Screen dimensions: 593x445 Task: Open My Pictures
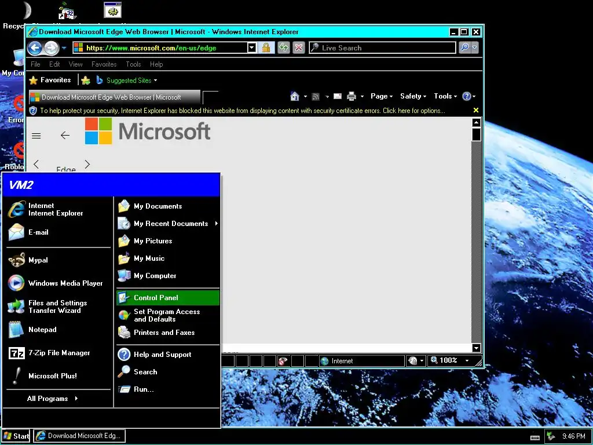168,241
